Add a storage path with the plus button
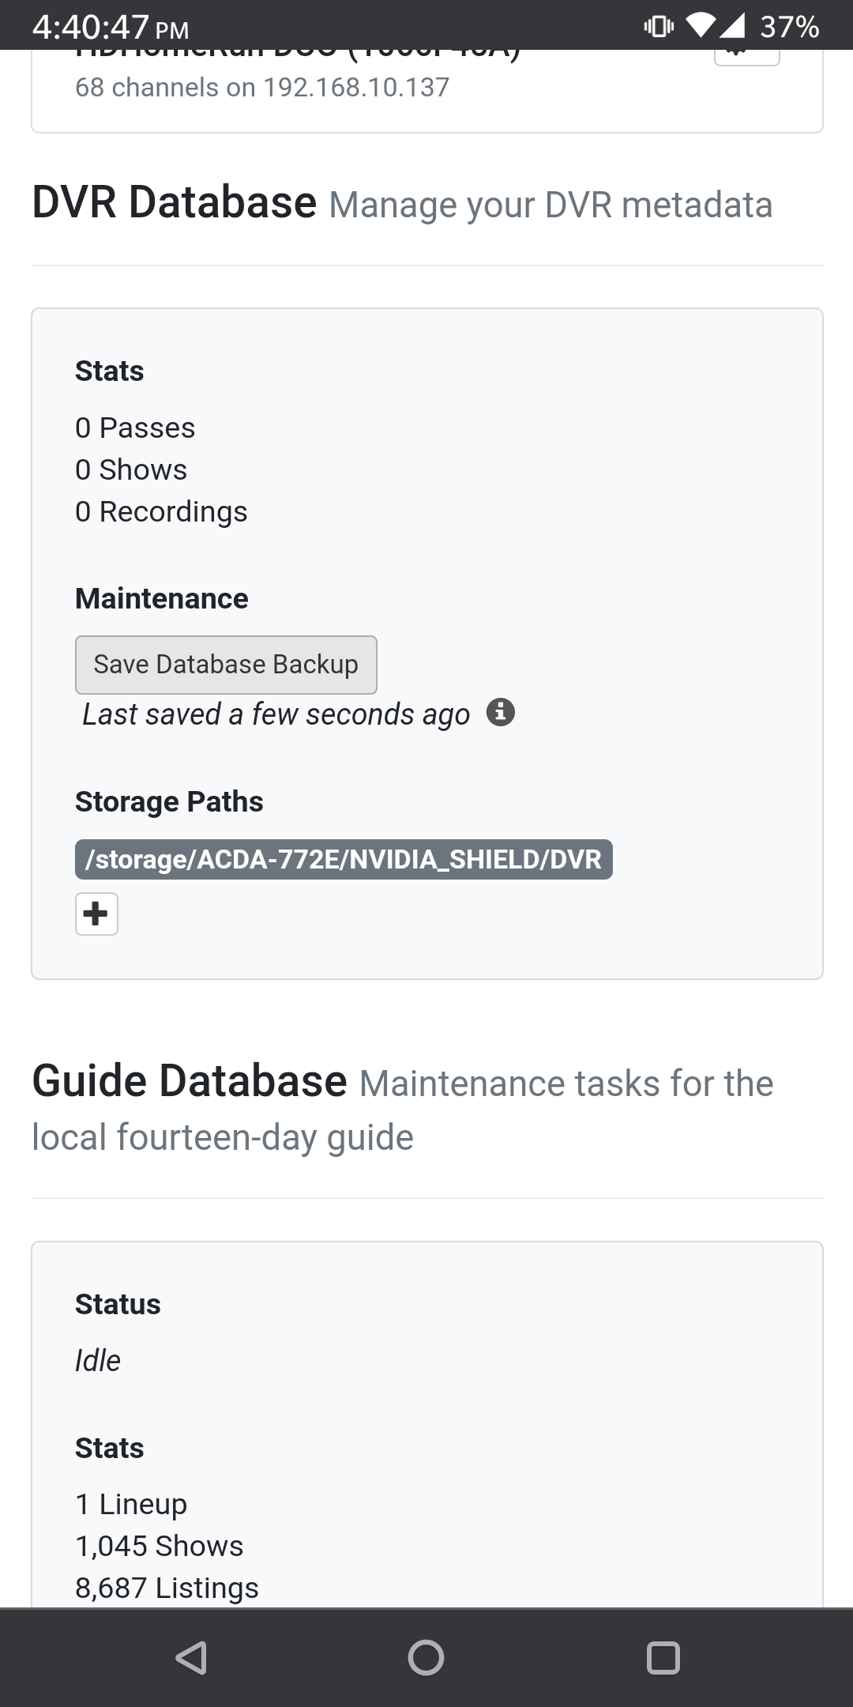 (x=96, y=914)
